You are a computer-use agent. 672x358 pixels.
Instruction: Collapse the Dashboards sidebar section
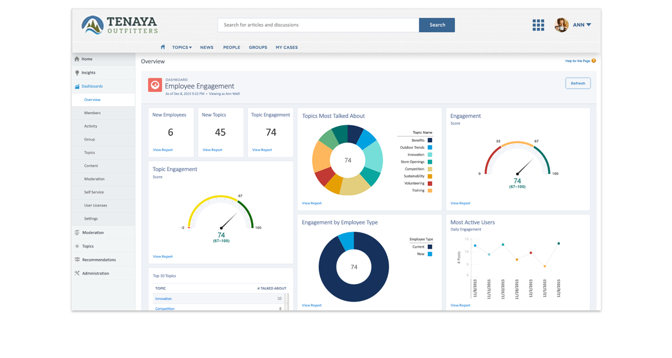pos(92,86)
